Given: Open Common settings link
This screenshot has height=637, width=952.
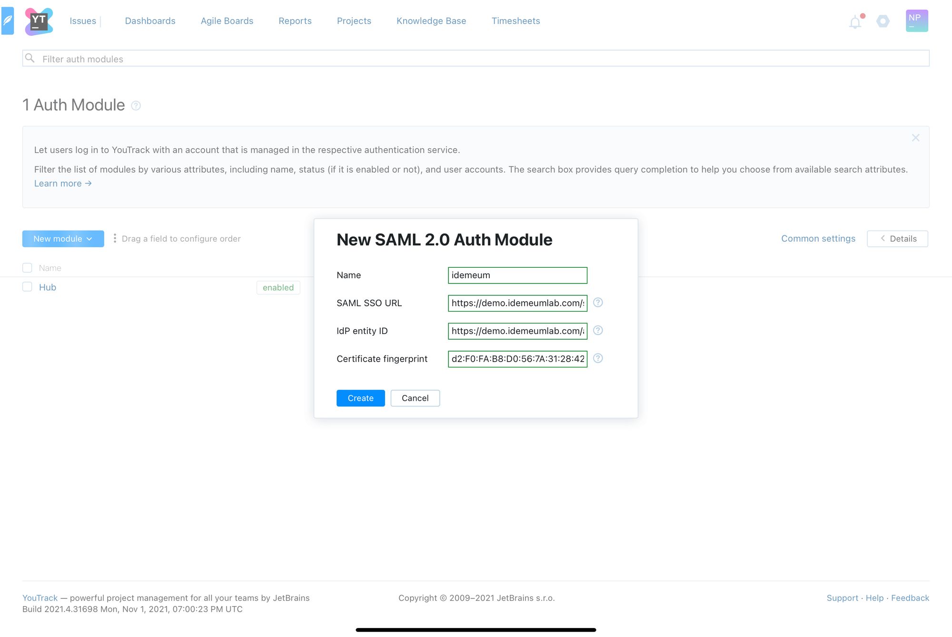Looking at the screenshot, I should pos(818,239).
